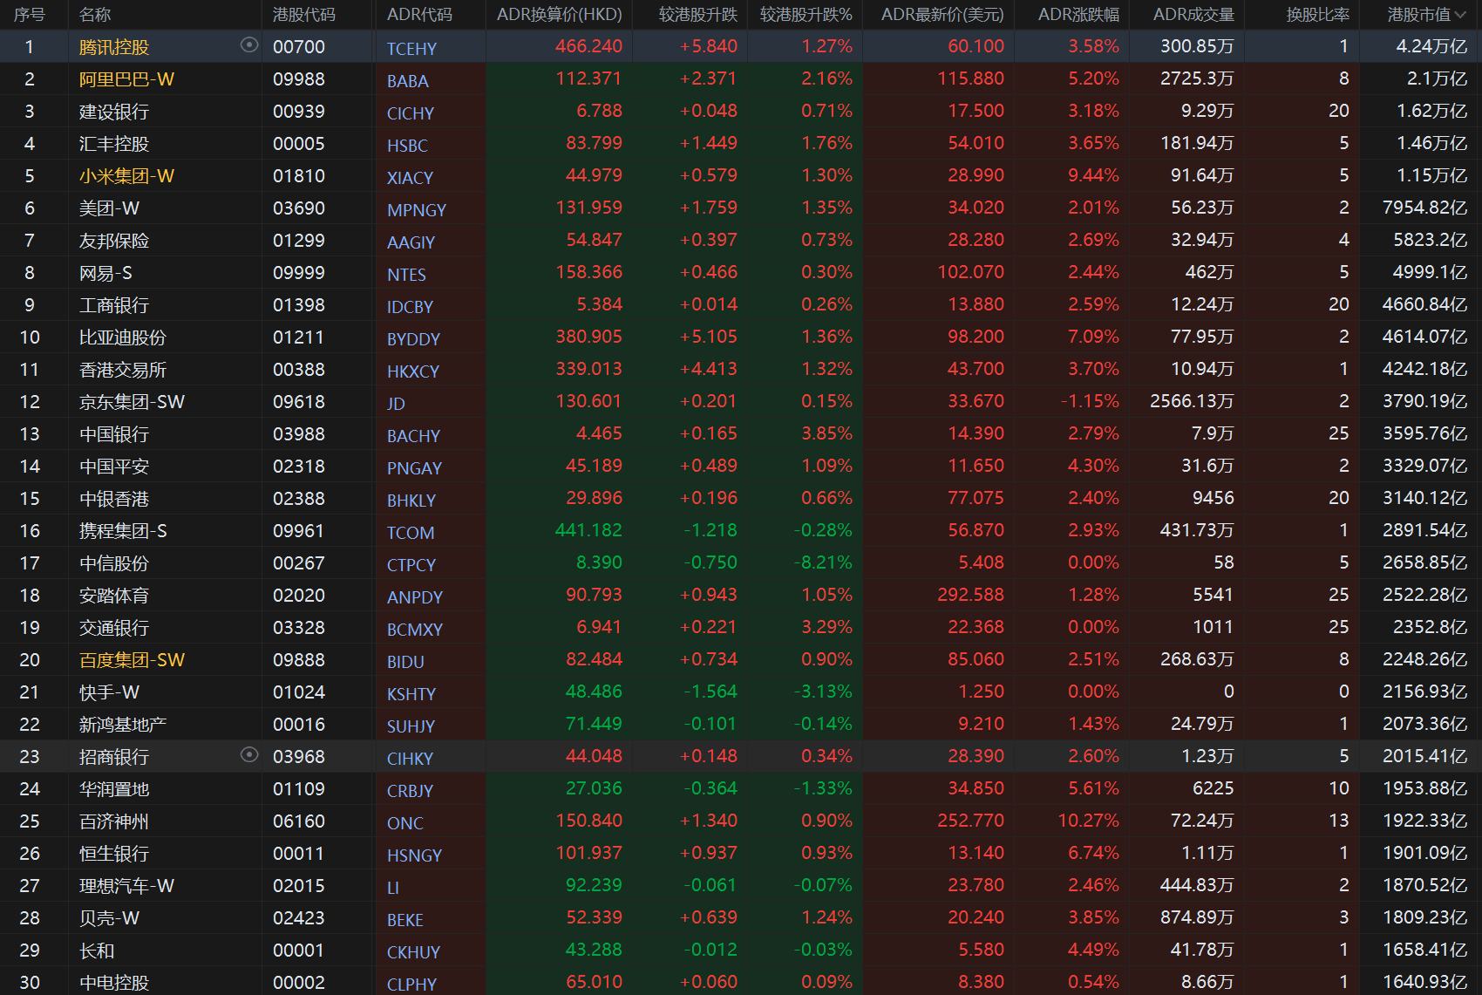Open BABA ADR code link
This screenshot has width=1482, height=995.
[407, 81]
